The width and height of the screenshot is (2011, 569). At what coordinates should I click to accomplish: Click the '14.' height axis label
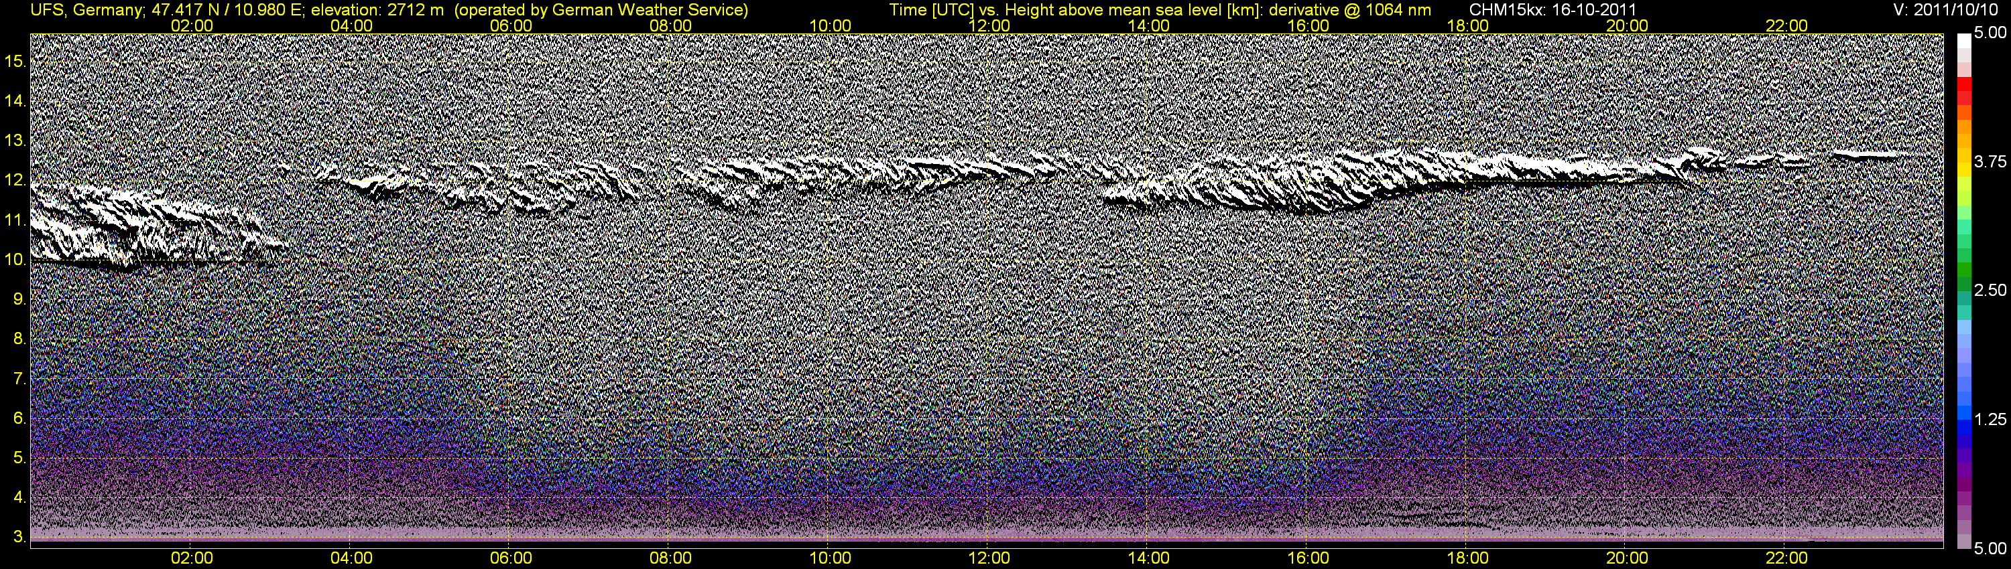click(x=15, y=100)
